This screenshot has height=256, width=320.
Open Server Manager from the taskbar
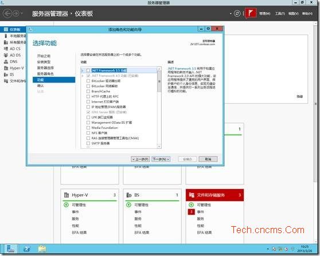[10, 249]
